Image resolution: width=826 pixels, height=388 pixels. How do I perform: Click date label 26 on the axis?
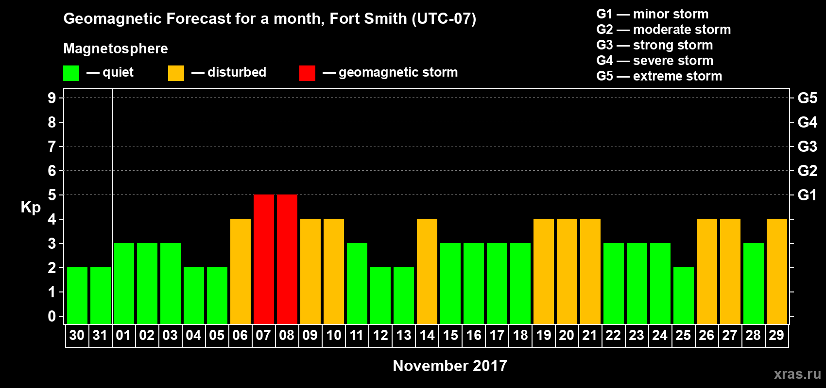pos(706,335)
